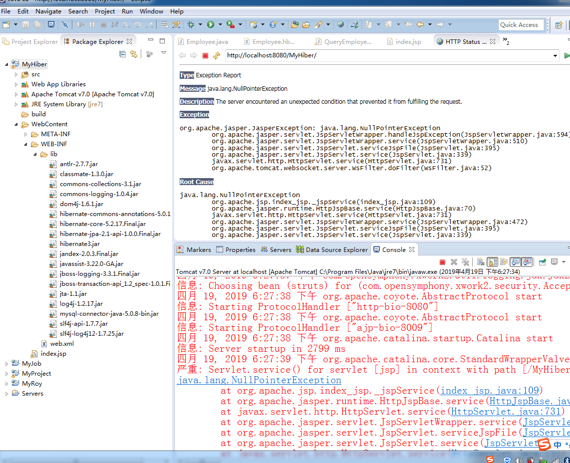Toggle Show Console on standard output change

[515, 262]
